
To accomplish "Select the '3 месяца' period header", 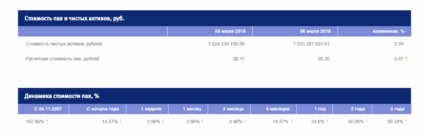I will (233, 109).
